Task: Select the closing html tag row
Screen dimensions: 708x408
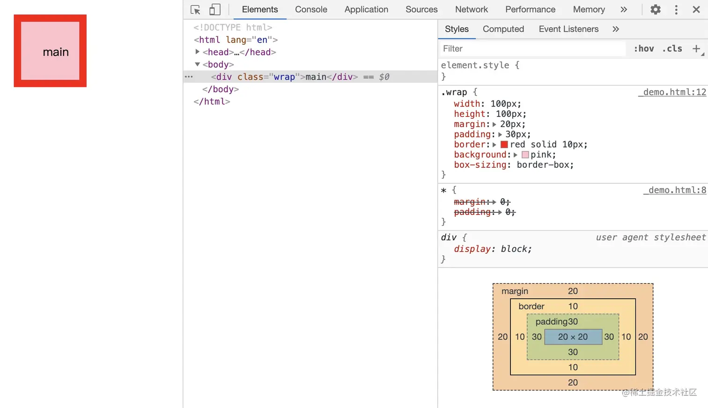Action: pos(212,101)
